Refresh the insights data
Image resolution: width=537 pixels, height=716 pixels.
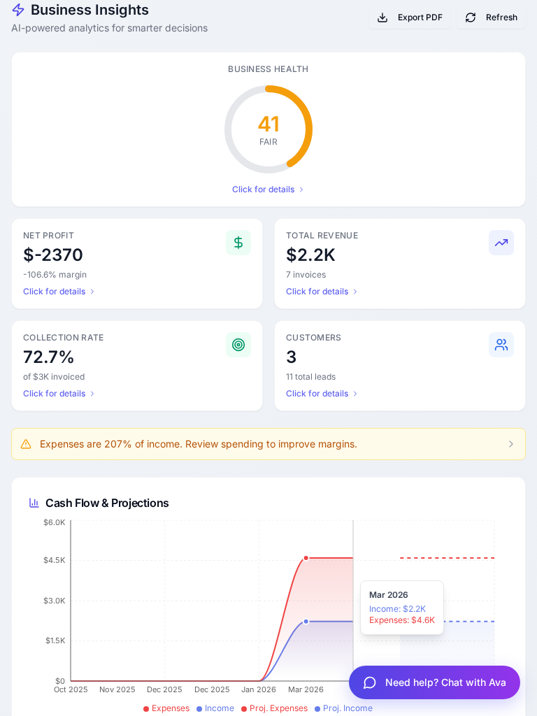pyautogui.click(x=492, y=17)
